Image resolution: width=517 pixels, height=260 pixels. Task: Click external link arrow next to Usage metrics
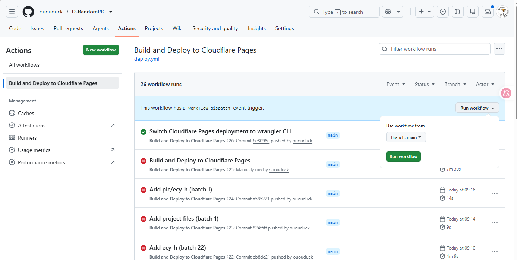[113, 150]
